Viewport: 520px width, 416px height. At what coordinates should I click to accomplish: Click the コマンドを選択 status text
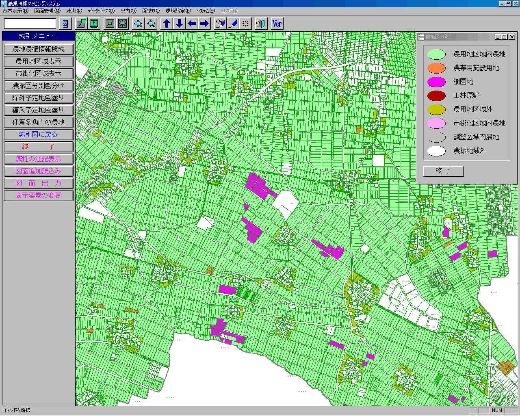coord(16,410)
